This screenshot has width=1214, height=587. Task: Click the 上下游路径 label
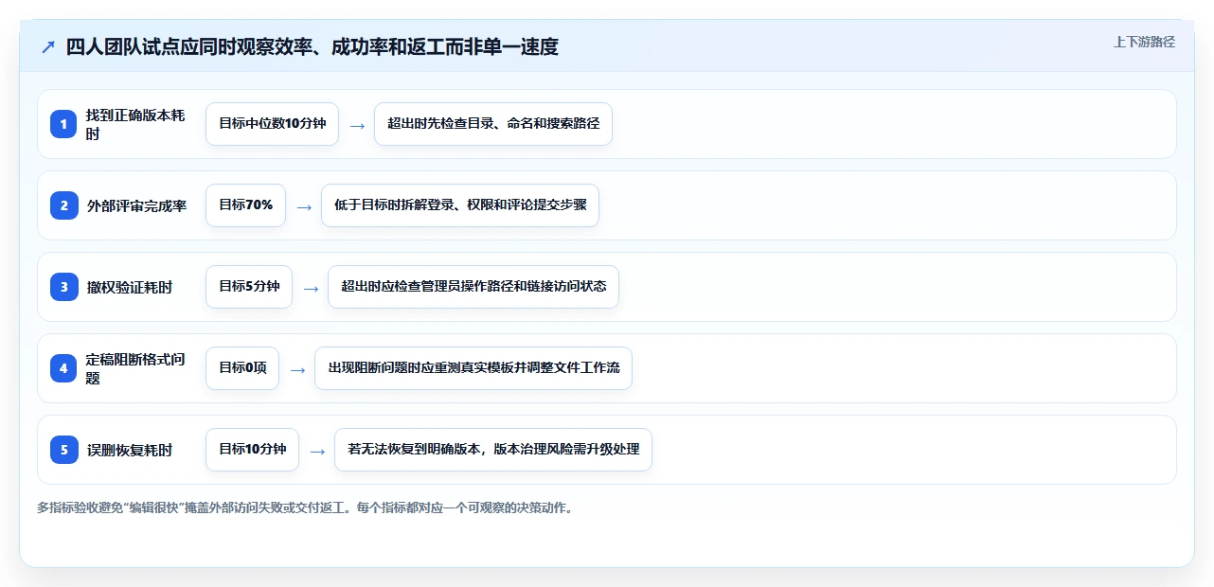(1145, 42)
